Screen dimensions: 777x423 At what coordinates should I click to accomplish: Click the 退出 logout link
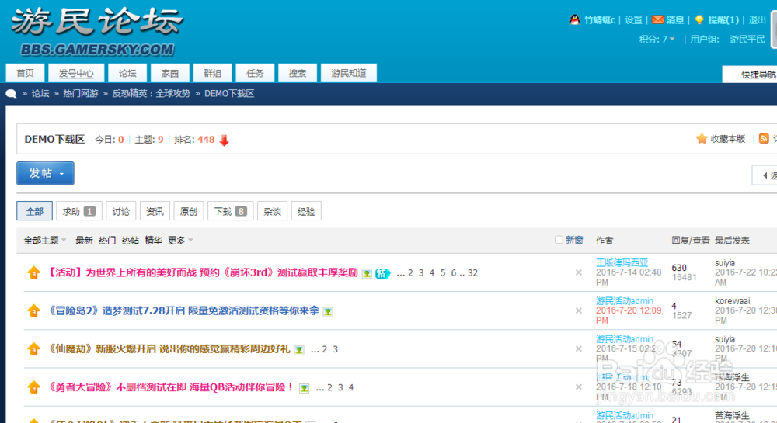[x=757, y=19]
